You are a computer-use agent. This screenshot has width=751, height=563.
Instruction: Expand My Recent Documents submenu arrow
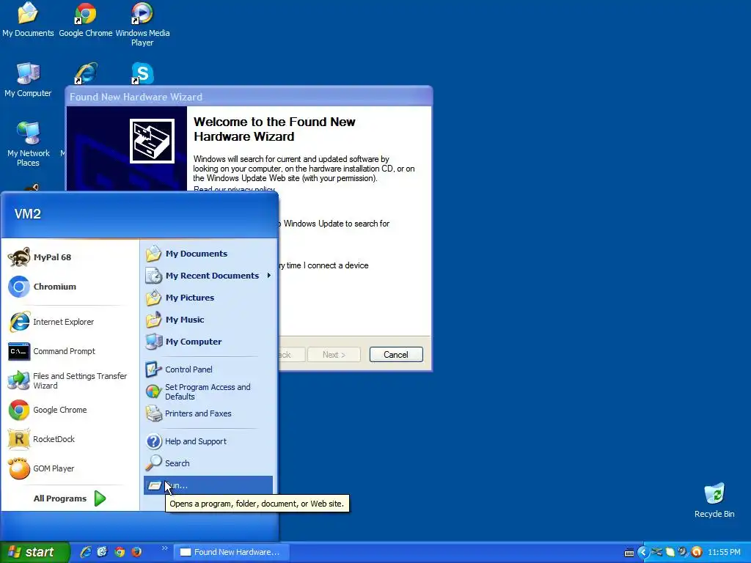click(x=269, y=276)
